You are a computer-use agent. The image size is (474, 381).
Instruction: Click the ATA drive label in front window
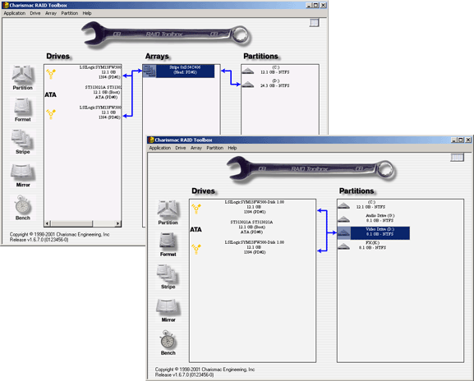pos(196,229)
